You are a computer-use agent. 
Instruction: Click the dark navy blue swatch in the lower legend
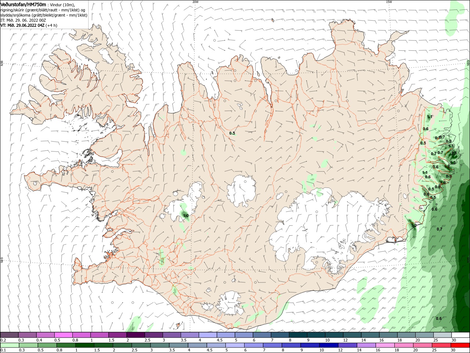328,345
